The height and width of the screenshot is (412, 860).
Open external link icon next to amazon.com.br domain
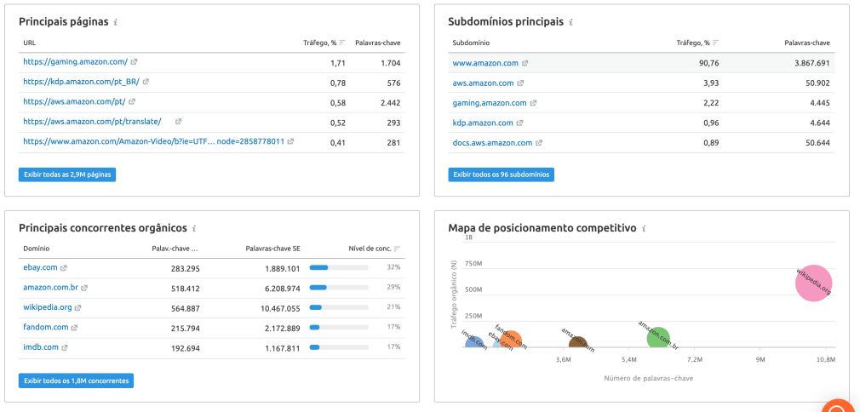click(x=84, y=288)
